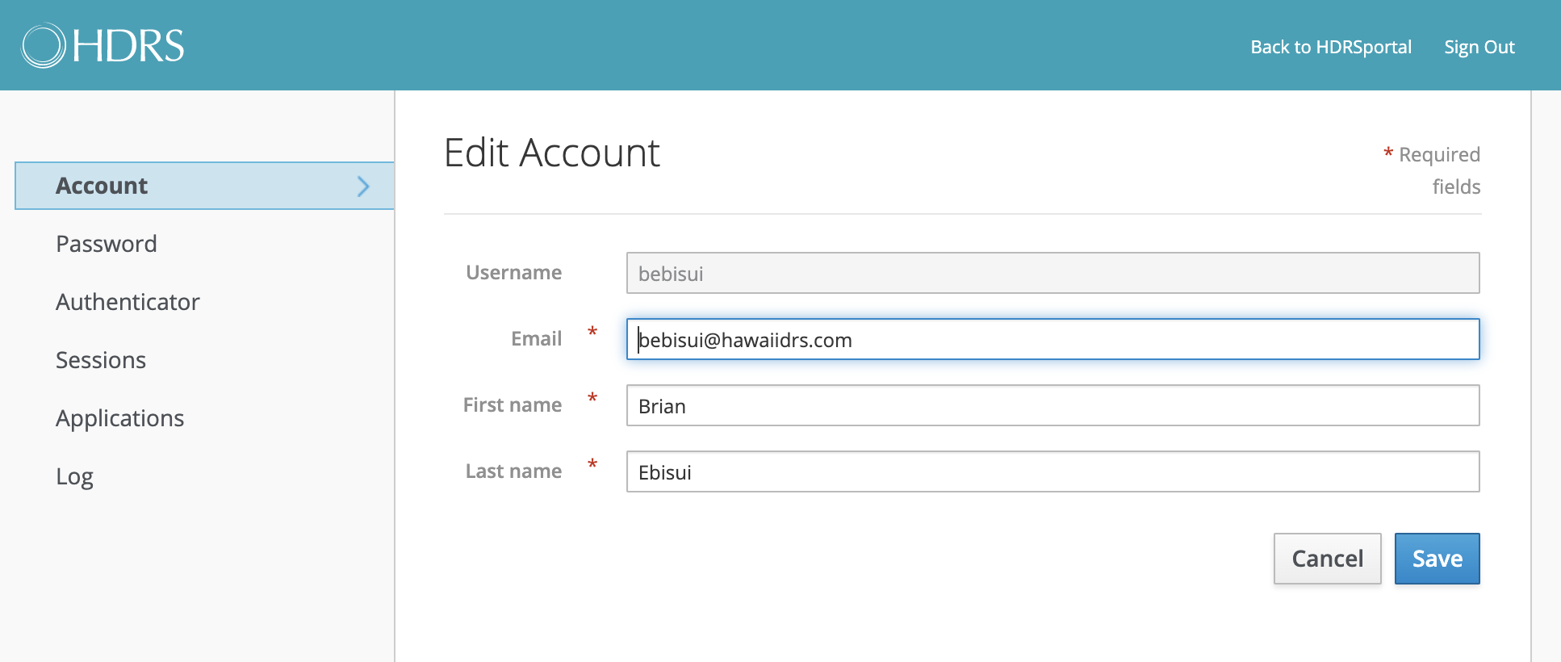Click Back to HDRSportal link

pos(1331,47)
